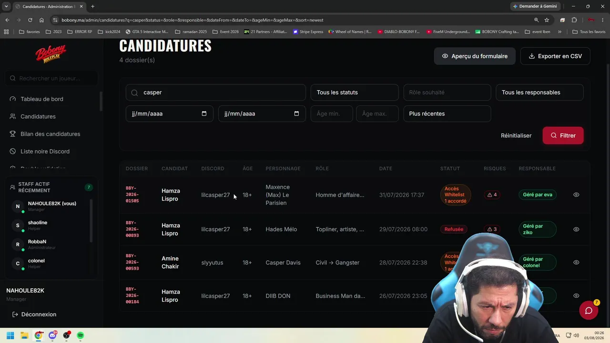View dossier BBY-2026-00893 via eye icon
Viewport: 610px width, 343px height.
pyautogui.click(x=576, y=229)
